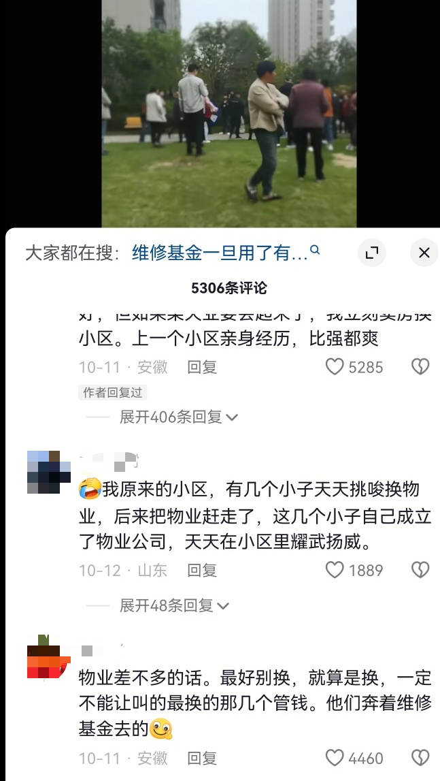Open the pixelated blue avatar profile
The height and width of the screenshot is (781, 440).
[49, 472]
